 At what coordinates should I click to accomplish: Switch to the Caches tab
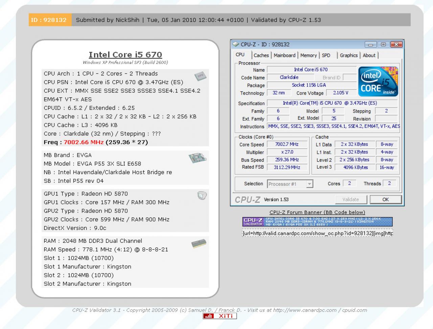(x=261, y=55)
